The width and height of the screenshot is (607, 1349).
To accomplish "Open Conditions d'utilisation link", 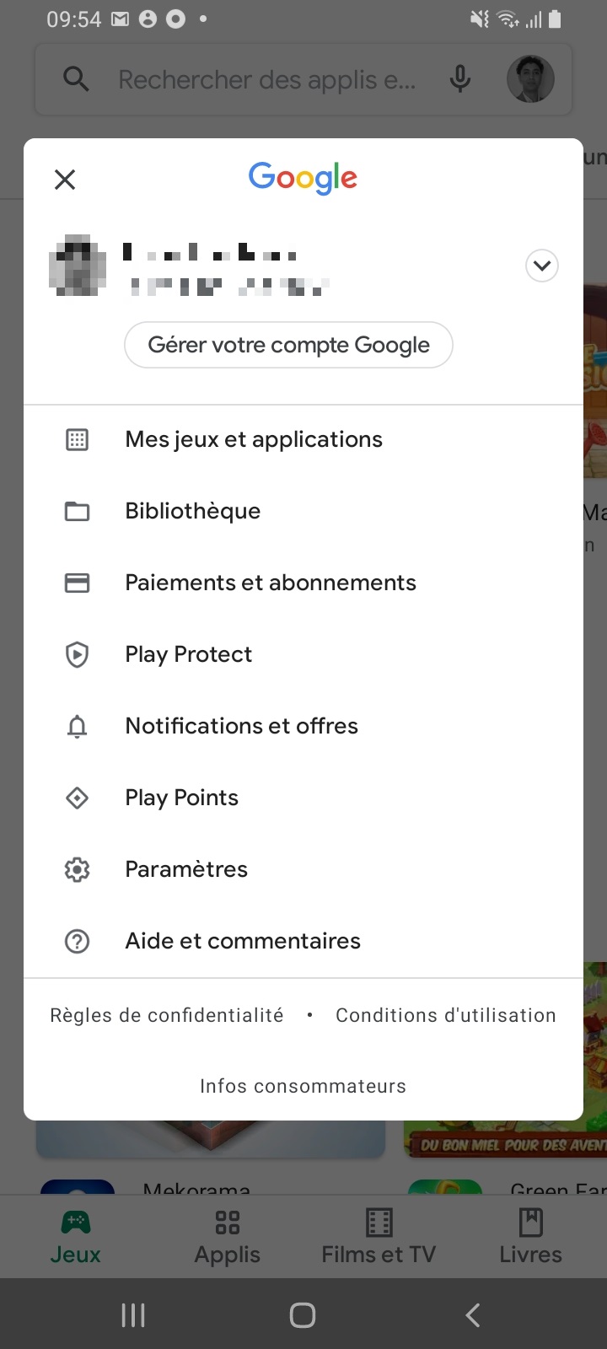I will (445, 1015).
